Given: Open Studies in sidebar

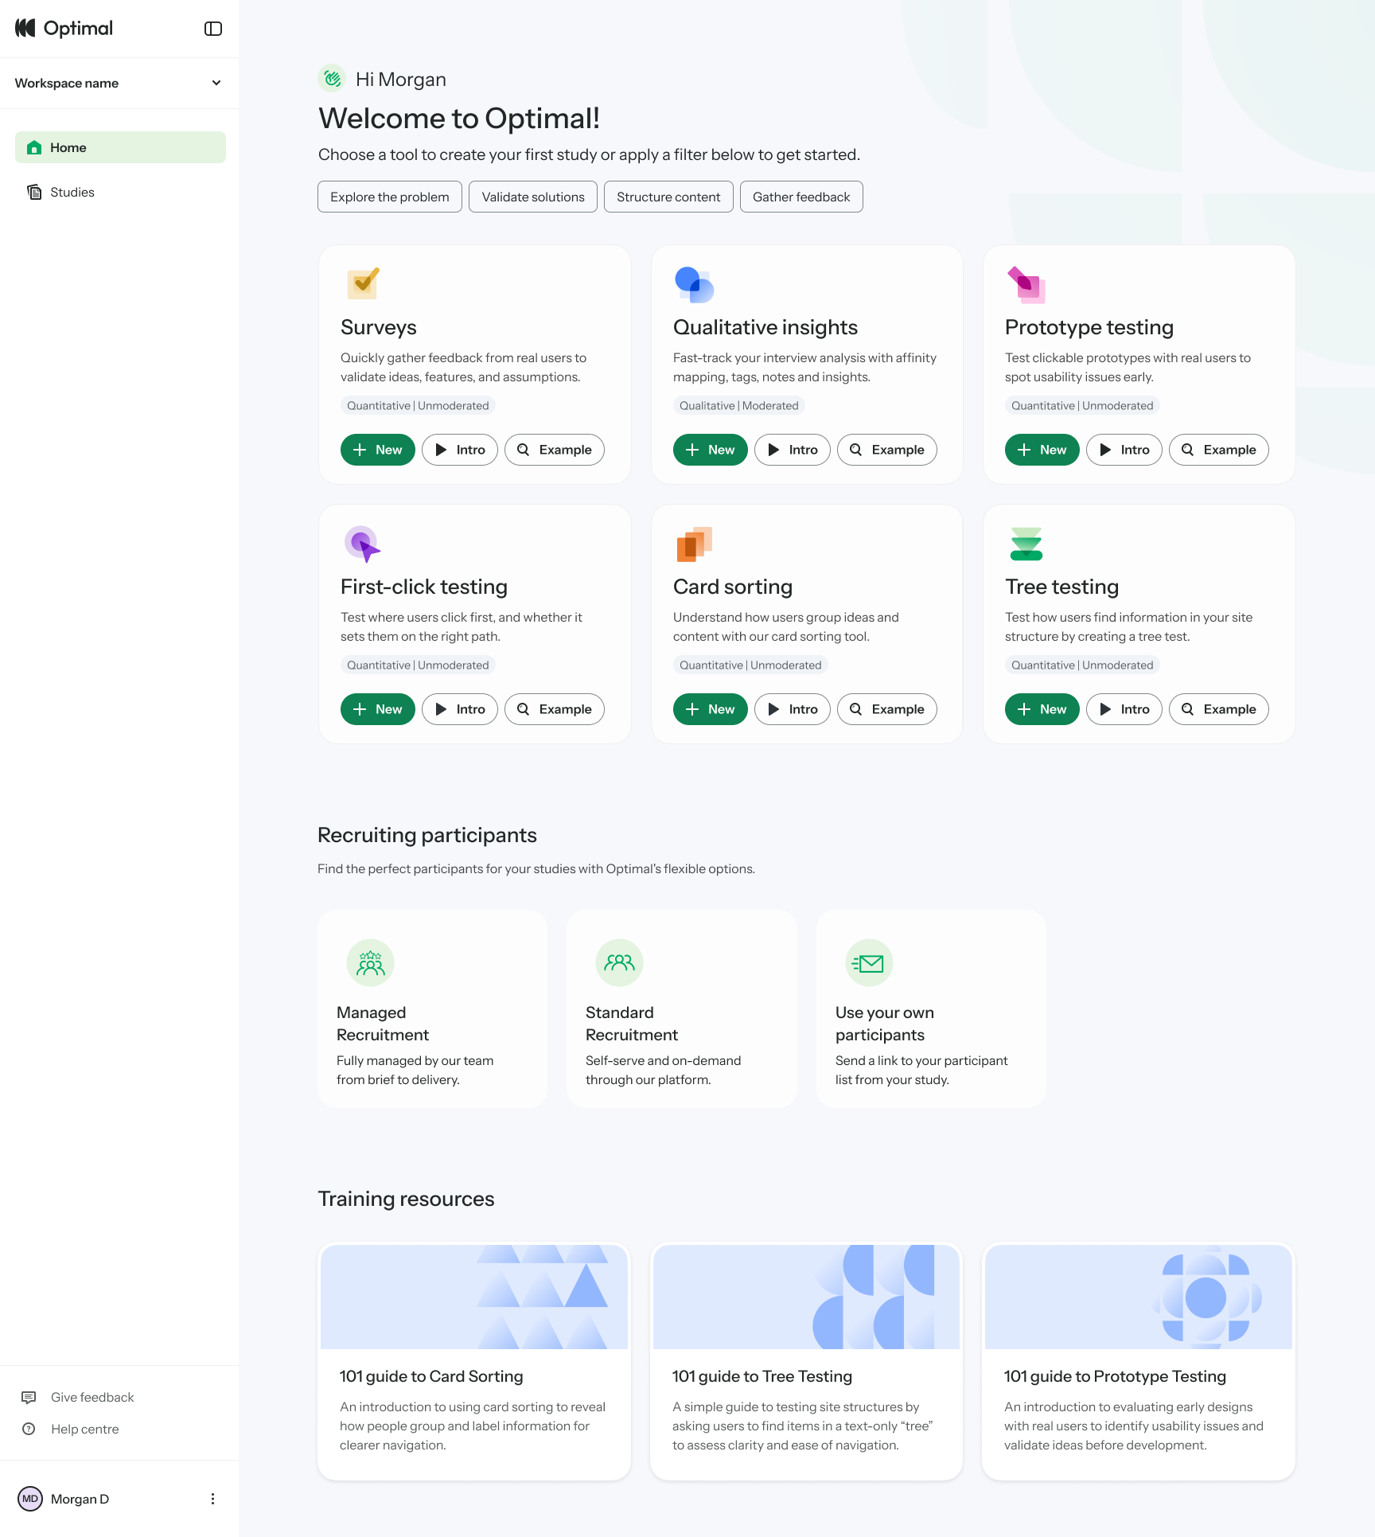Looking at the screenshot, I should tap(120, 192).
